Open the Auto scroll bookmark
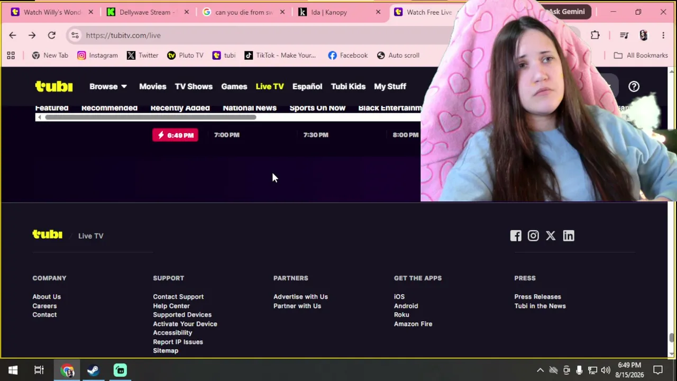 click(398, 55)
